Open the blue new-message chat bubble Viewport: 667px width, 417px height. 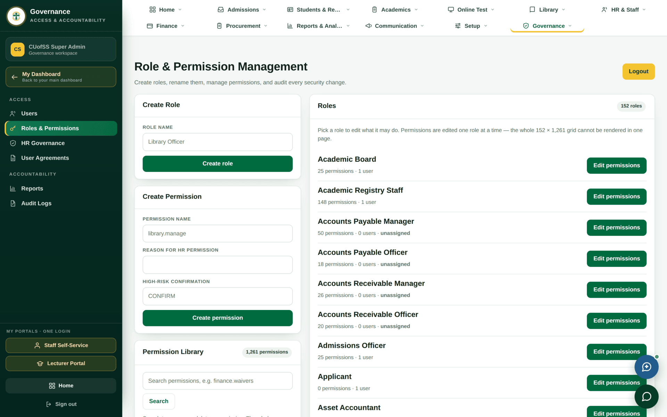click(647, 367)
